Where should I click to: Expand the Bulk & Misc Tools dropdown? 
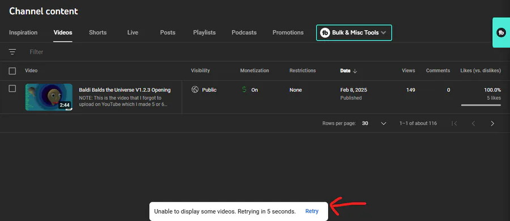pos(383,32)
